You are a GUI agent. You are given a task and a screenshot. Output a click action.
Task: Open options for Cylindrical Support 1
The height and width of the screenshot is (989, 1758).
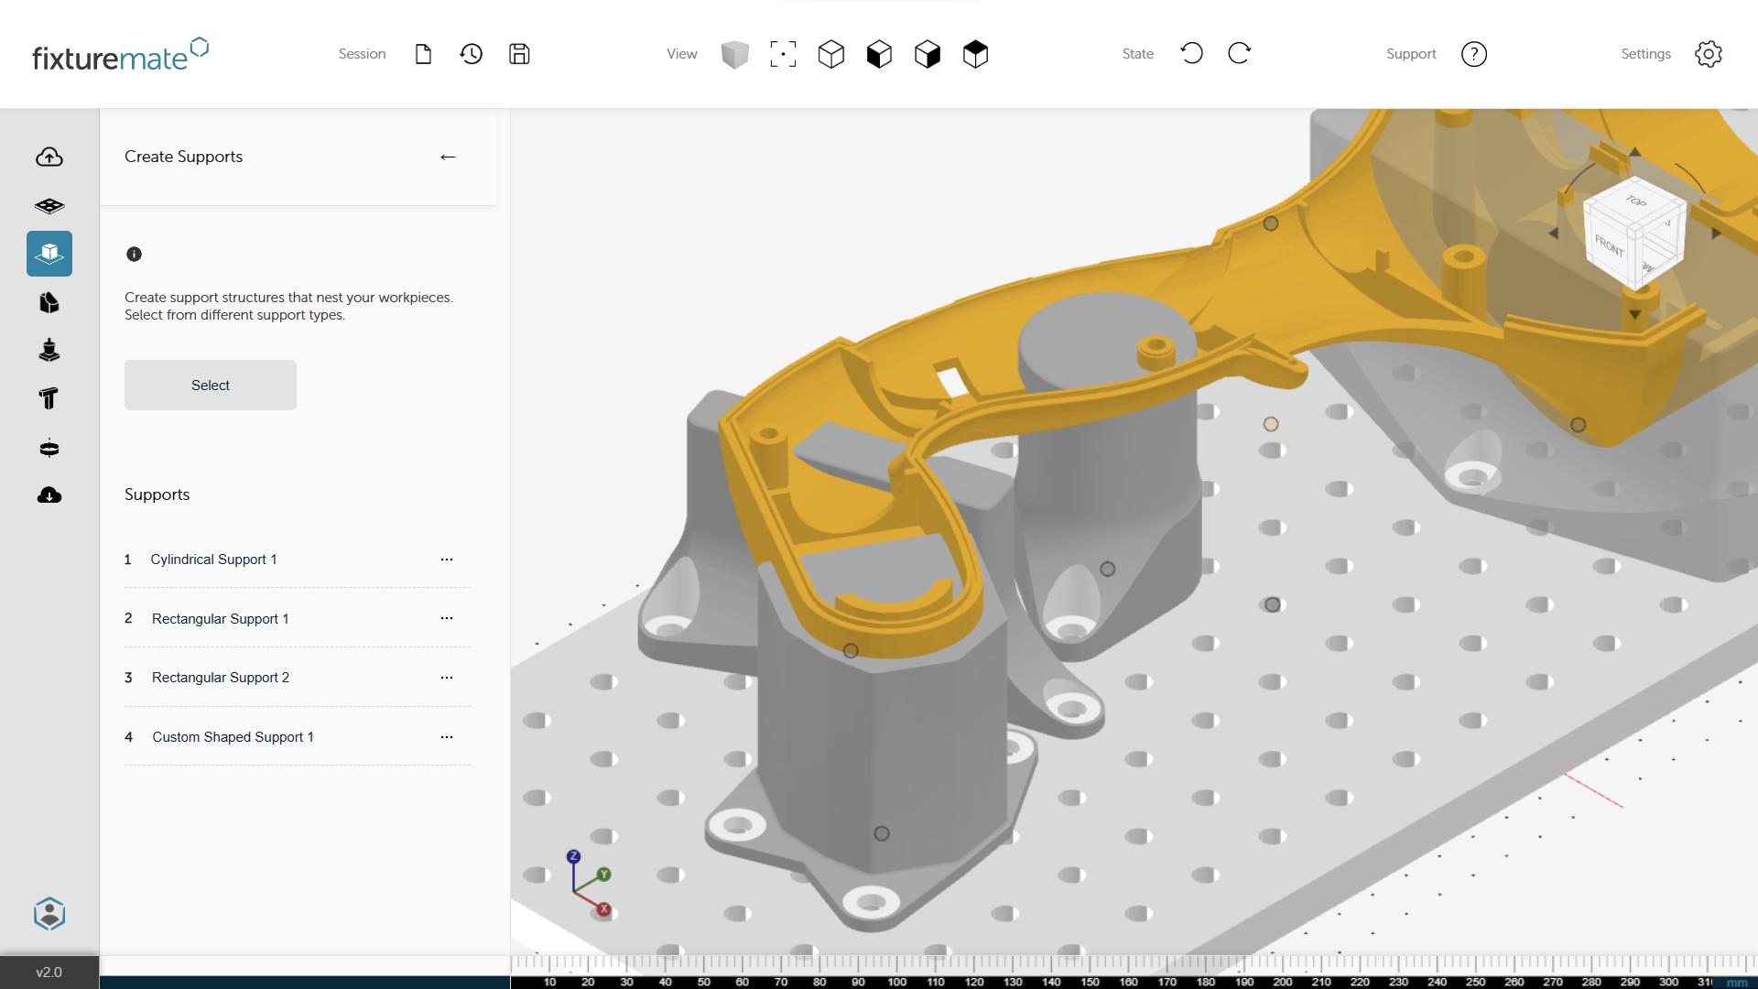447,560
